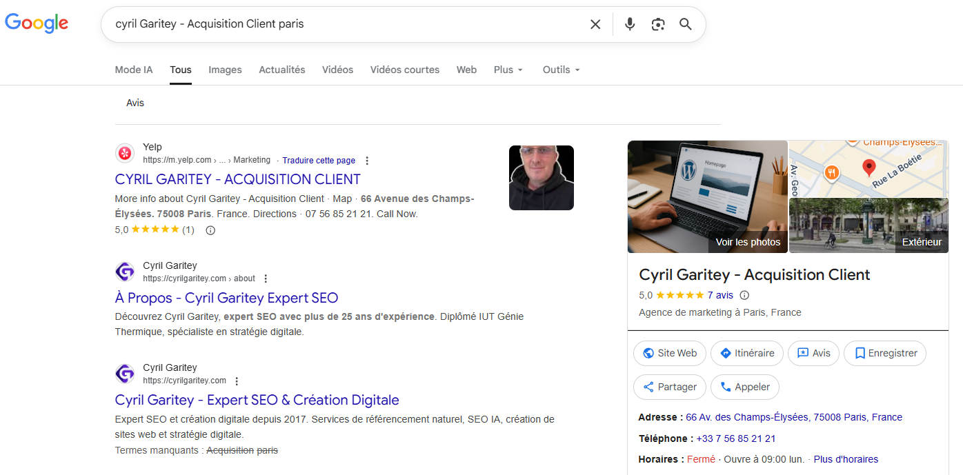The height and width of the screenshot is (475, 963).
Task: Click the Google voice search microphone icon
Action: point(629,23)
